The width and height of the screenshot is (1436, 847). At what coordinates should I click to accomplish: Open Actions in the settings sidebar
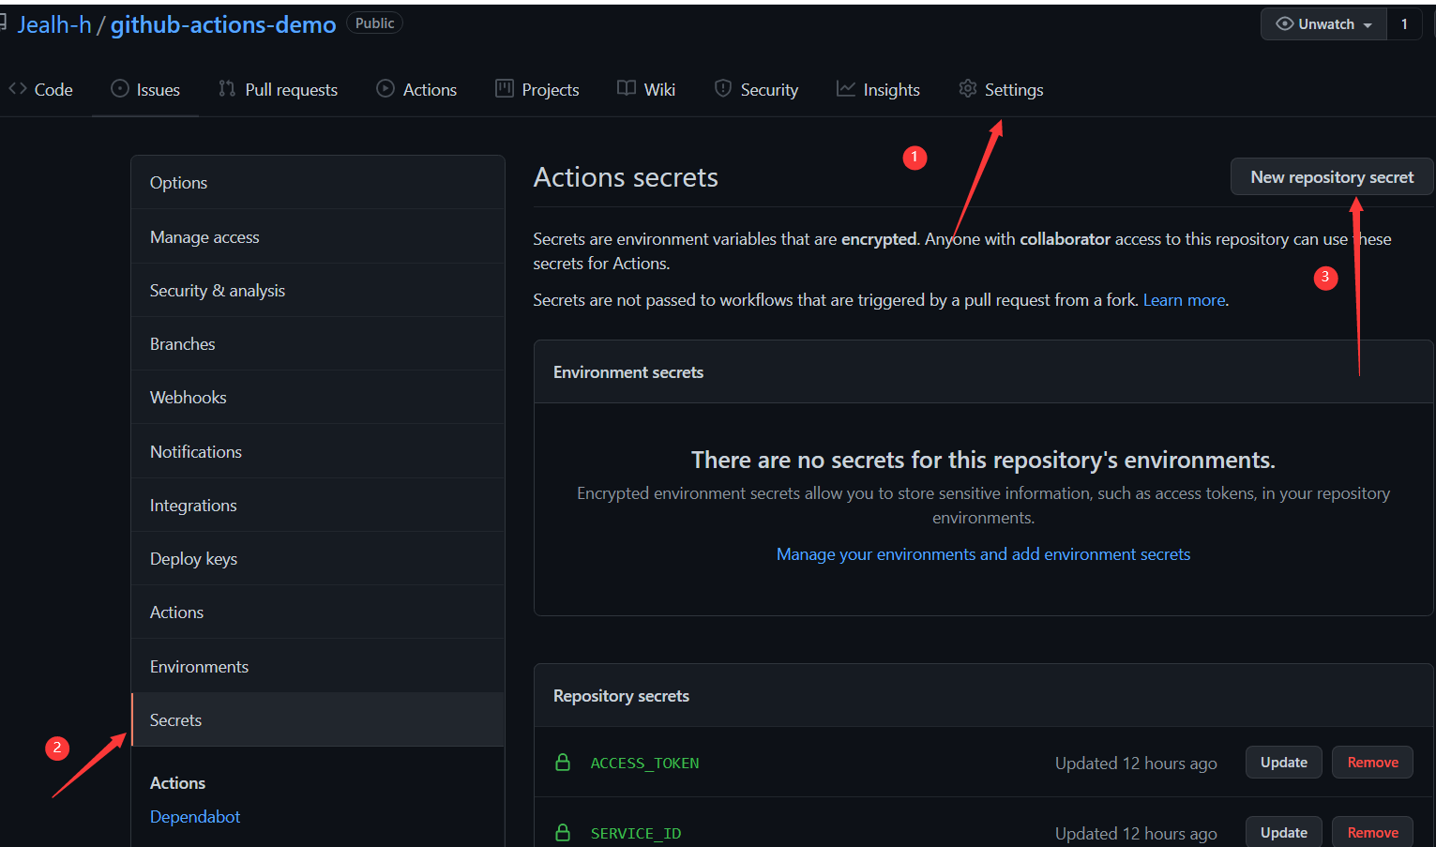point(318,612)
